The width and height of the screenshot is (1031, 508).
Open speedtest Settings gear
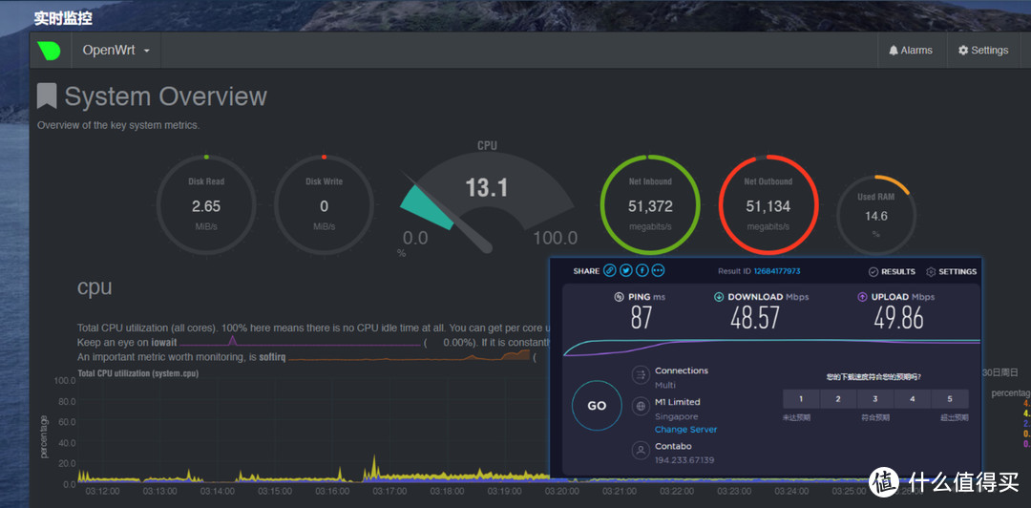click(951, 272)
